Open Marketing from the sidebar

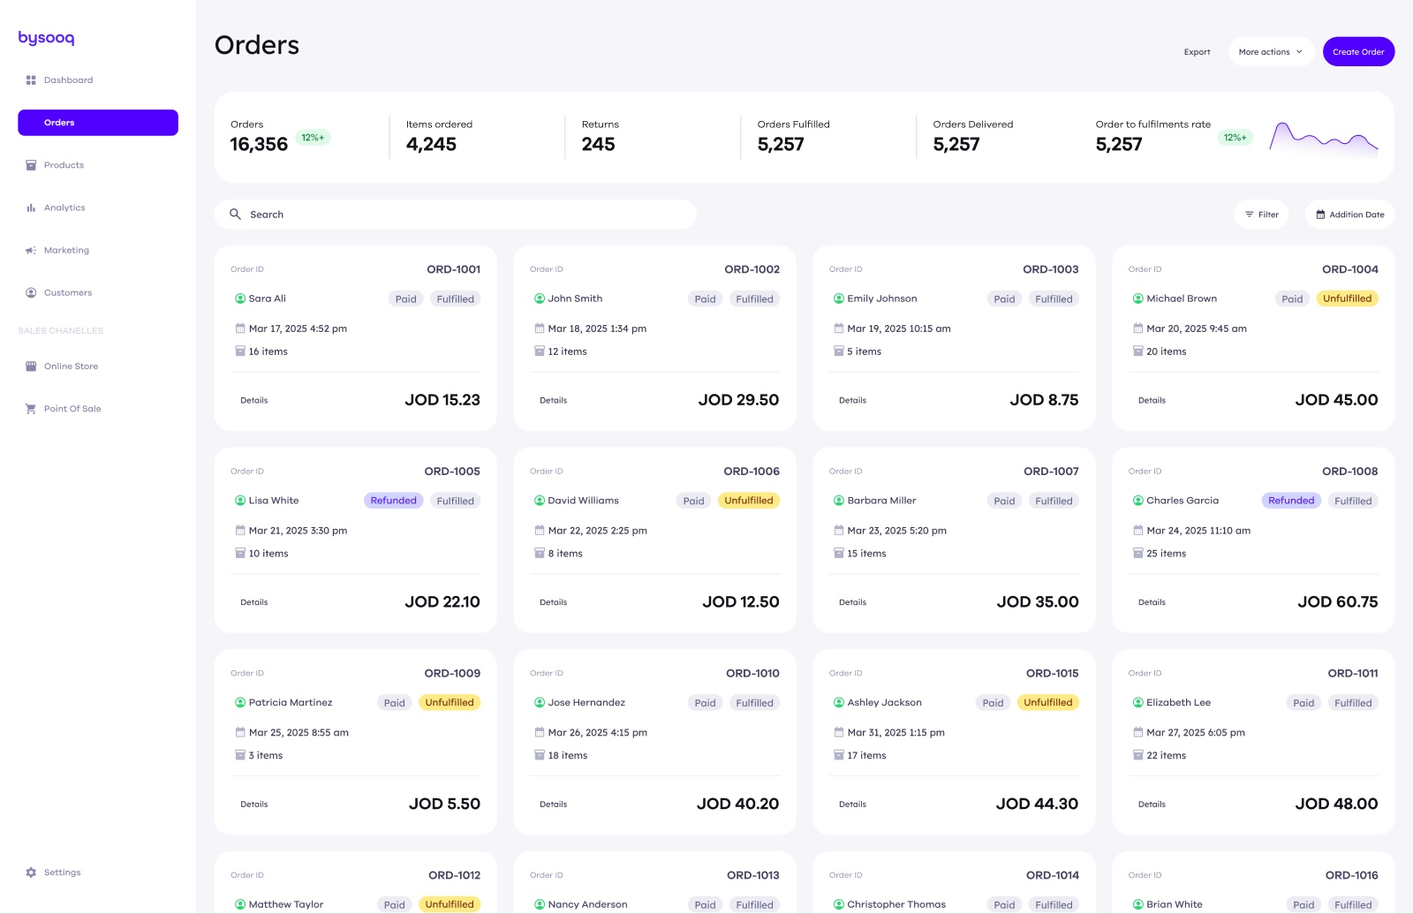98,250
